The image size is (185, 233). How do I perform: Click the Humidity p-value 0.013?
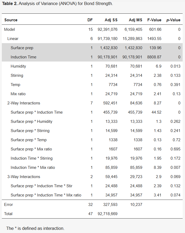pos(176,66)
